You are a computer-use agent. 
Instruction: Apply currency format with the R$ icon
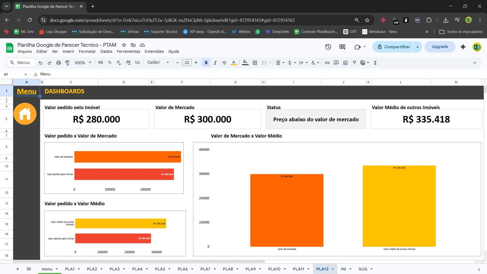[100, 62]
